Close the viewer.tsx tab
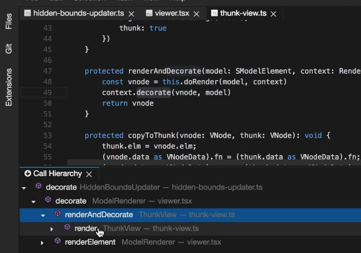Screen dimensions: 361x253 [x=196, y=14]
